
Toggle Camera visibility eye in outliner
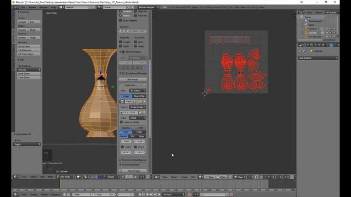click(x=326, y=29)
